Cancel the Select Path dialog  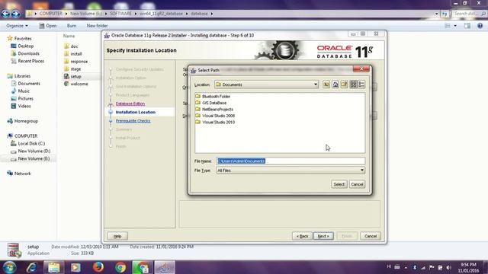pos(357,184)
